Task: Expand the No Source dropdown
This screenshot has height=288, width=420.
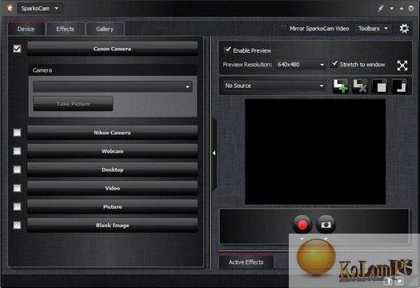Action: click(274, 86)
